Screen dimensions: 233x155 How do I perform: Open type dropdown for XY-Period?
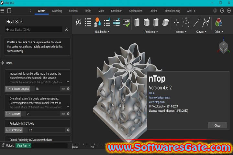coord(8,130)
